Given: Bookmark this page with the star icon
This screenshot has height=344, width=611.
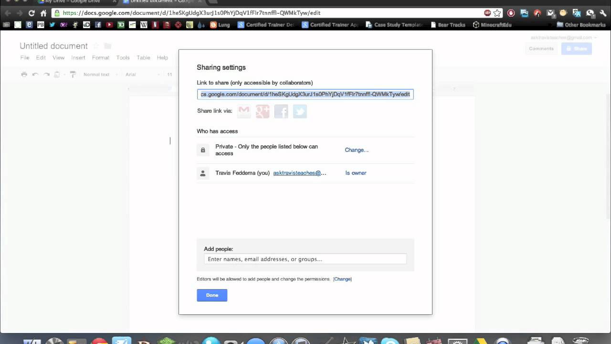Looking at the screenshot, I should click(x=497, y=13).
